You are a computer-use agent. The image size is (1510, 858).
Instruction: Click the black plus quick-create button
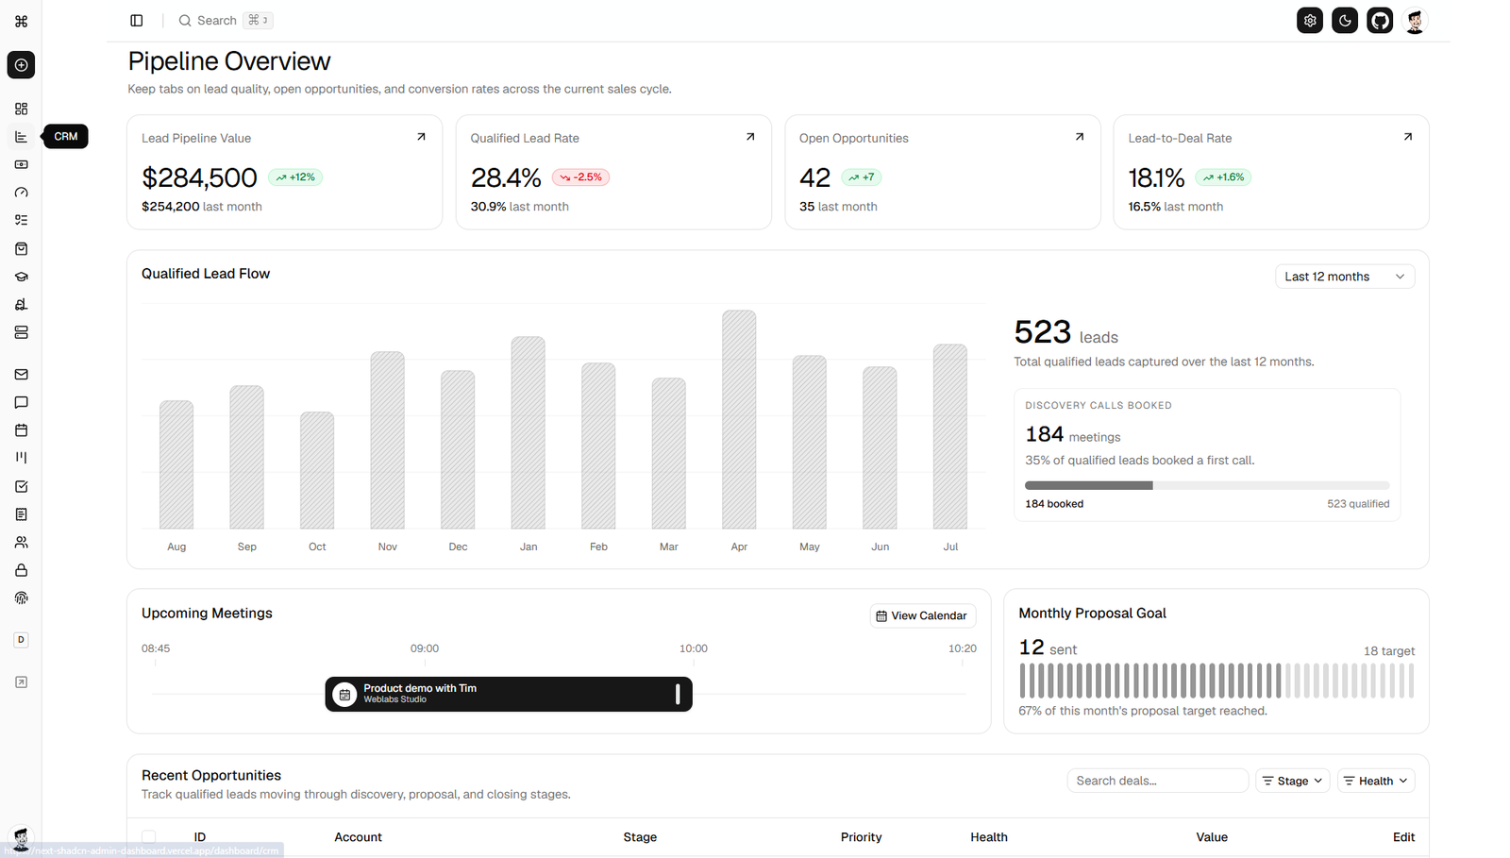point(21,65)
